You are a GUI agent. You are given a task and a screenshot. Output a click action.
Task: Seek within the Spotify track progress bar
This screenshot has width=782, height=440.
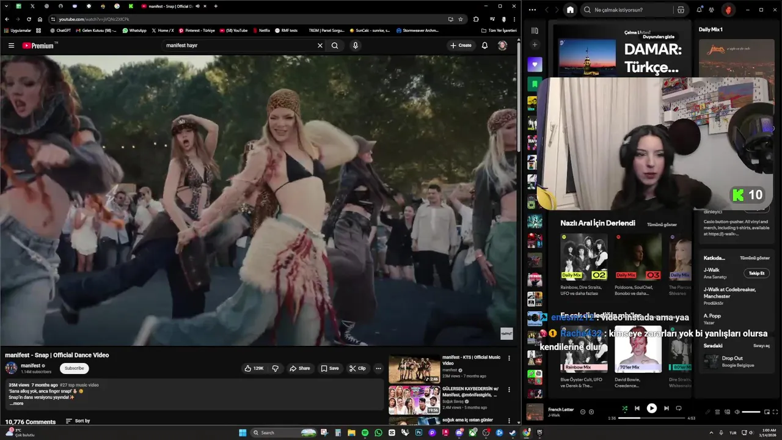point(652,418)
